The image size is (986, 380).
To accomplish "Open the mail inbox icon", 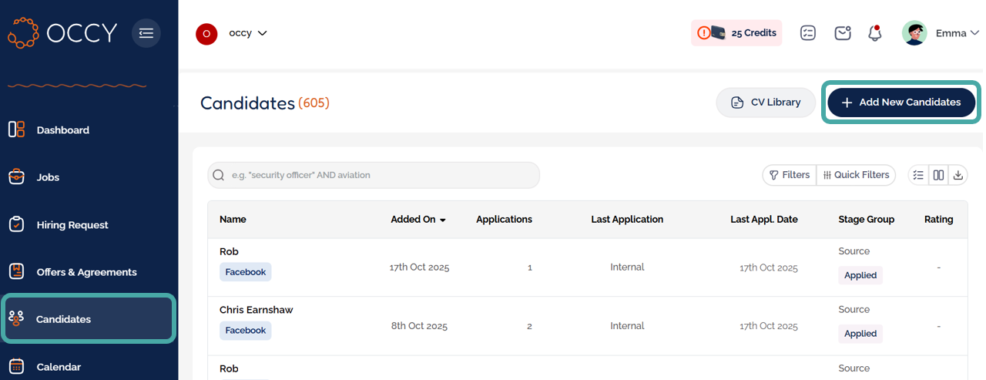I will (x=843, y=33).
